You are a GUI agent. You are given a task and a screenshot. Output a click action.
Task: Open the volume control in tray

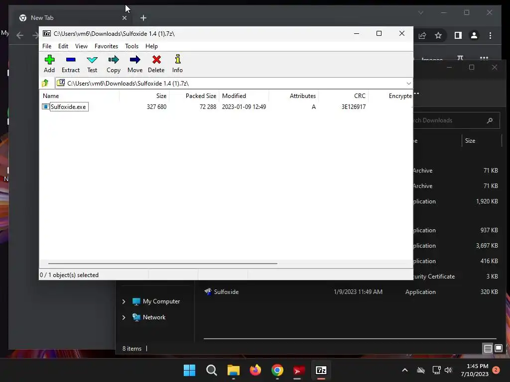(x=448, y=370)
